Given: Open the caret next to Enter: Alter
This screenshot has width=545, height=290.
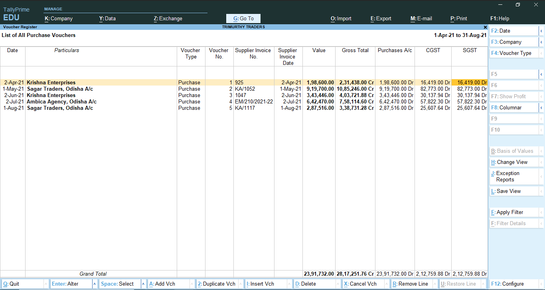Looking at the screenshot, I should pyautogui.click(x=95, y=284).
